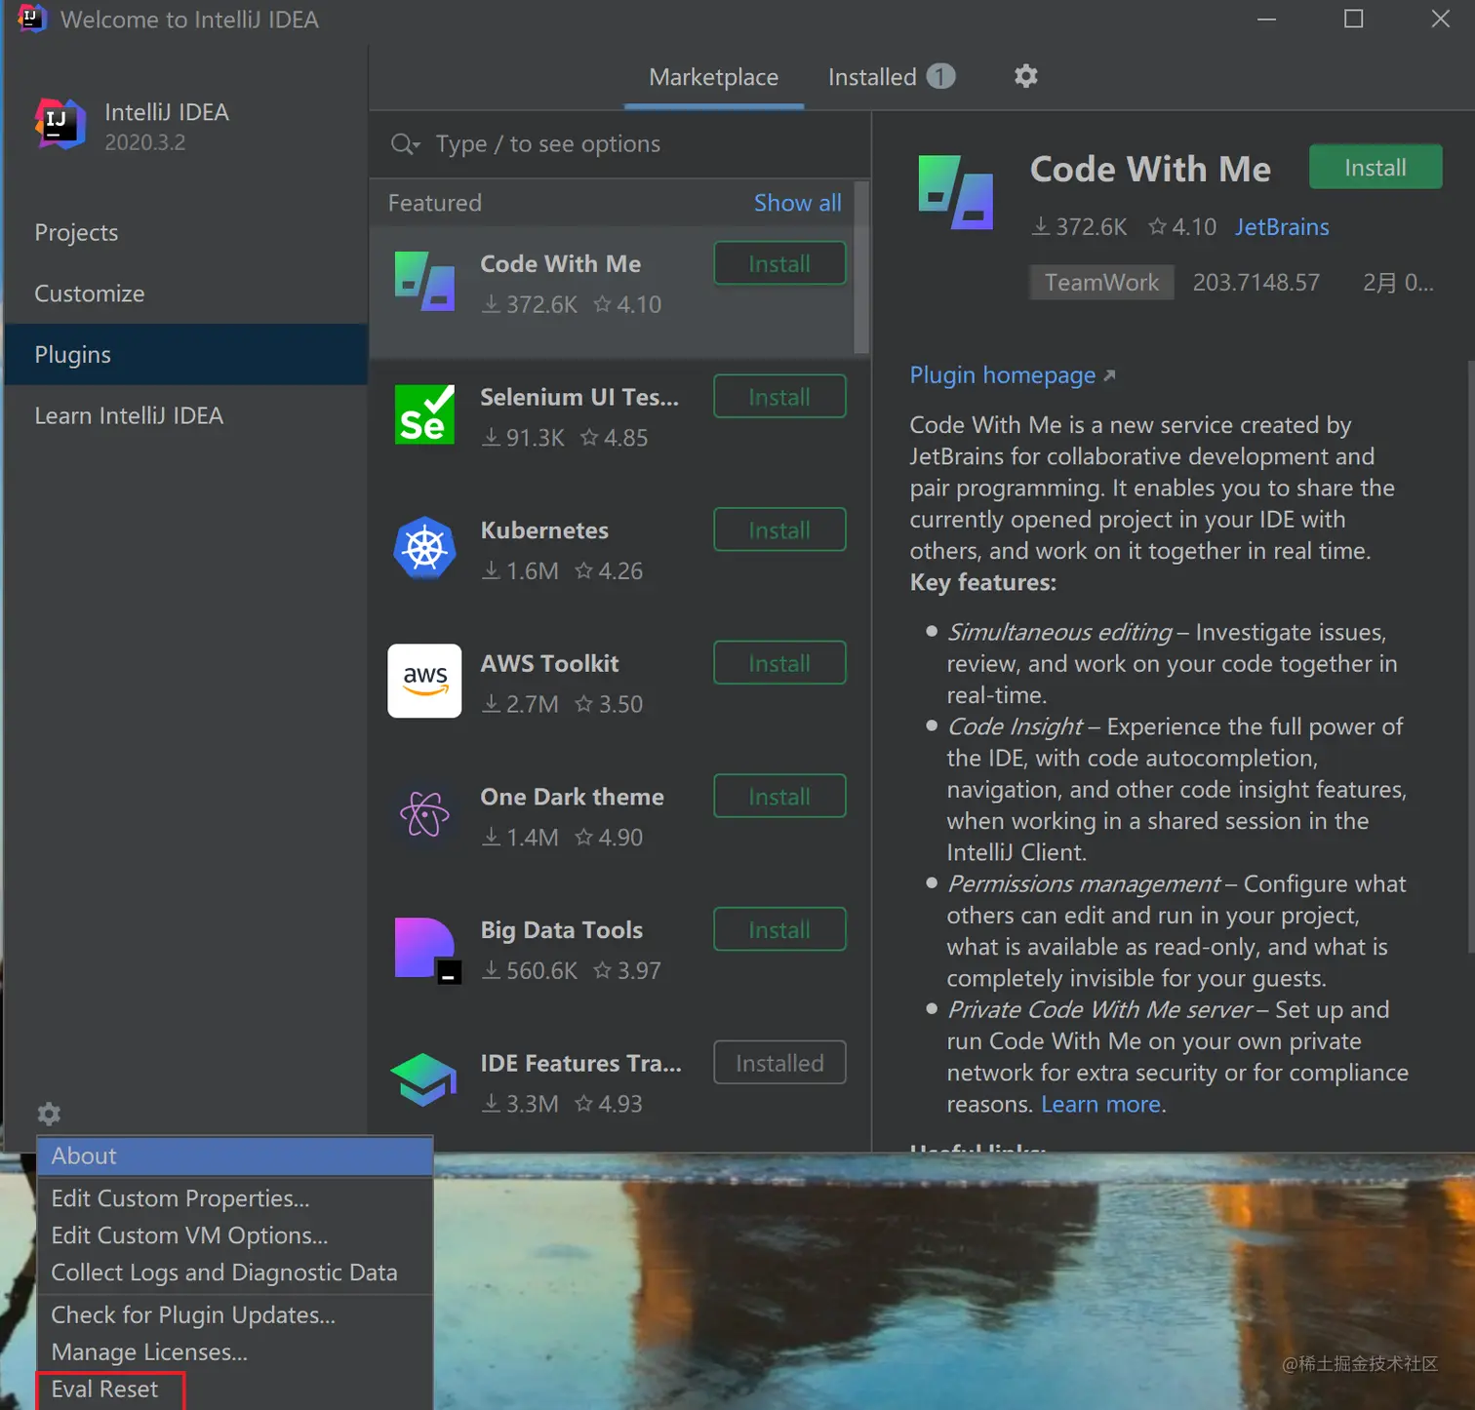
Task: Install the One Dark theme plugin
Action: [779, 797]
